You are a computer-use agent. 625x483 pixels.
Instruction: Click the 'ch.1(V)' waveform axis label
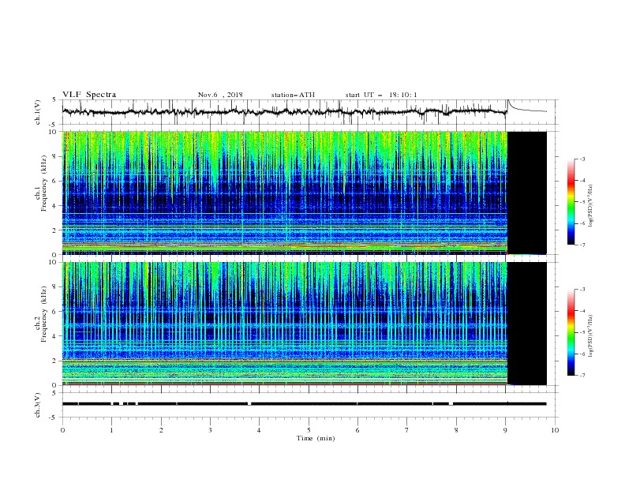(38, 112)
